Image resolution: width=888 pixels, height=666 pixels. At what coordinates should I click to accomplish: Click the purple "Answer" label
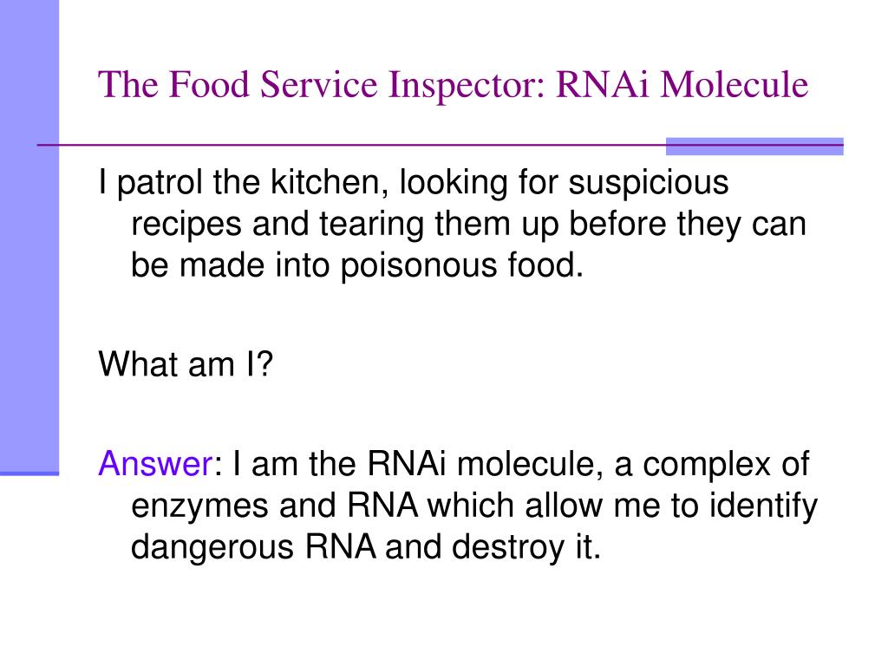[x=156, y=463]
